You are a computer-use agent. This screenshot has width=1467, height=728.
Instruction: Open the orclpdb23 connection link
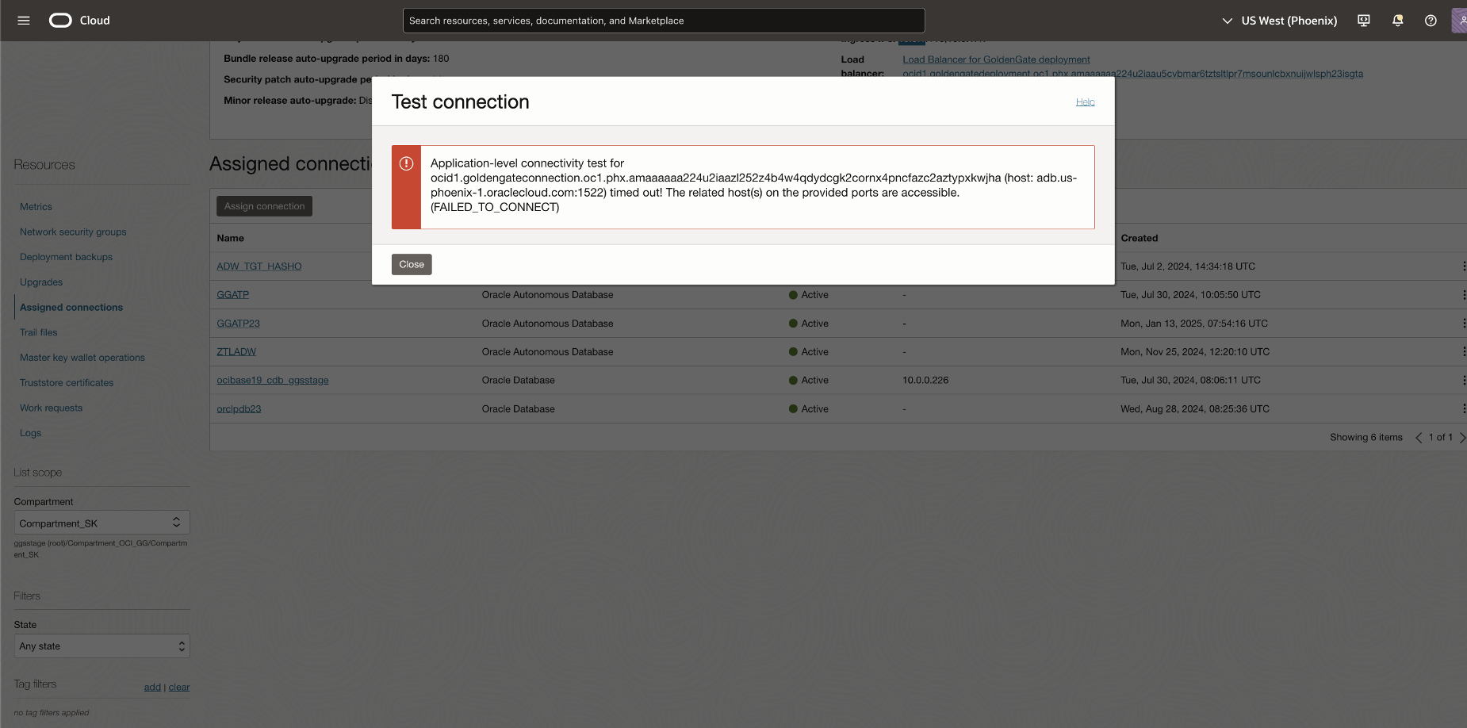point(239,409)
